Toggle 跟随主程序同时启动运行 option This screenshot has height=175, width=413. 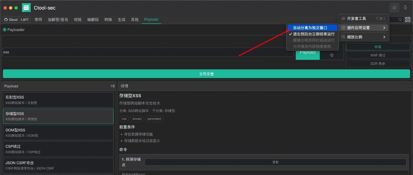(312, 40)
